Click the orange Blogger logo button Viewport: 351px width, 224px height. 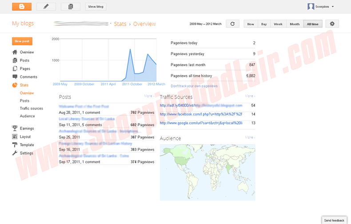(x=22, y=7)
